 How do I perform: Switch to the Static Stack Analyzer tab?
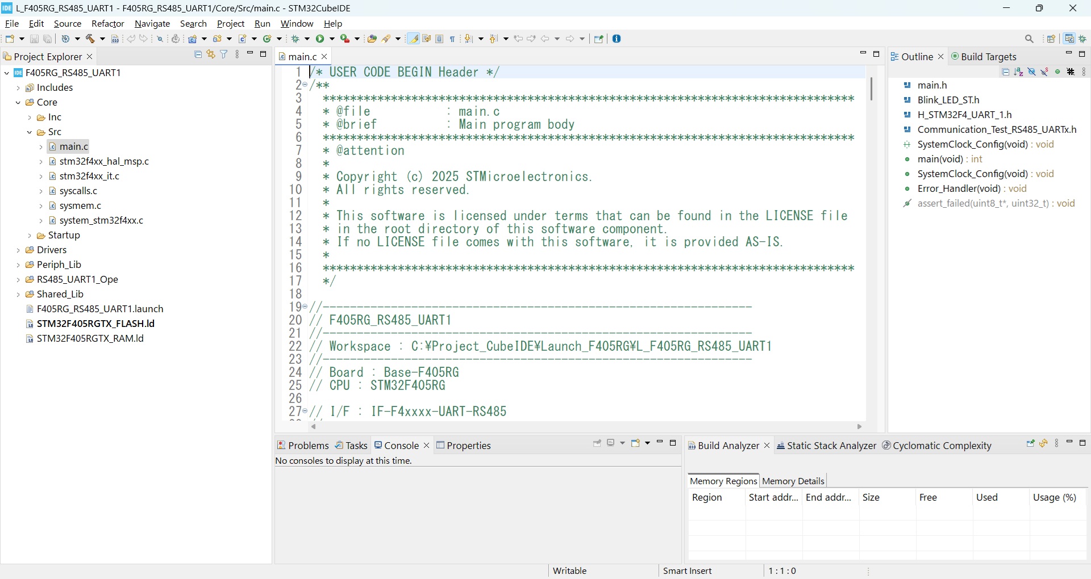pos(827,446)
